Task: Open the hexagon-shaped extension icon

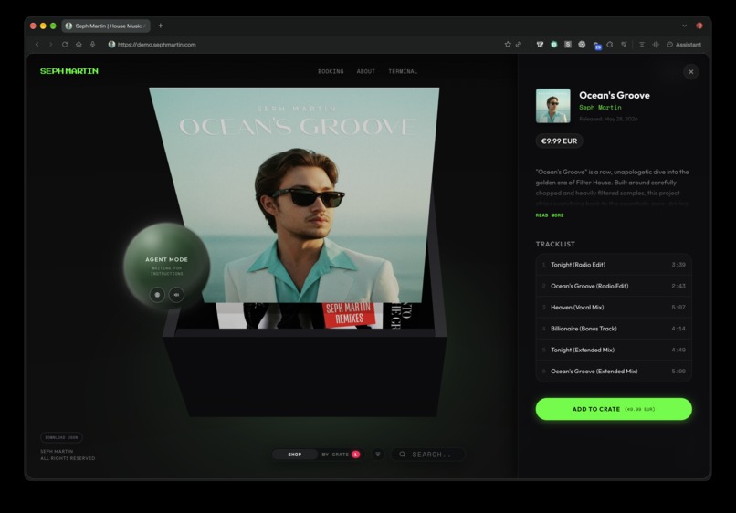Action: tap(610, 45)
